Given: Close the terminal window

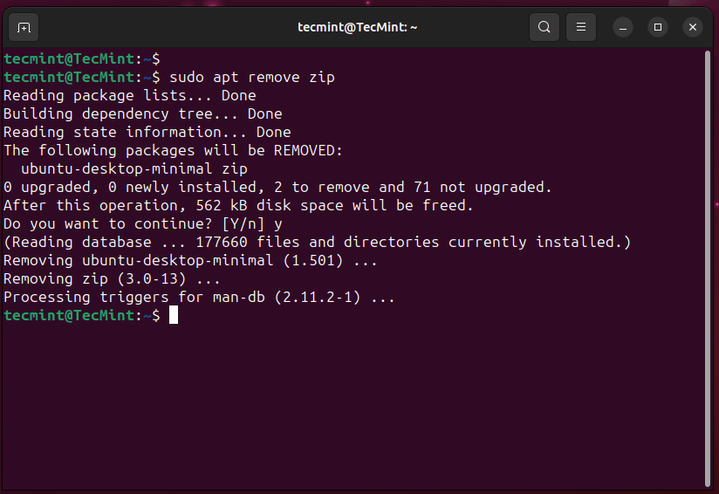Looking at the screenshot, I should point(693,28).
